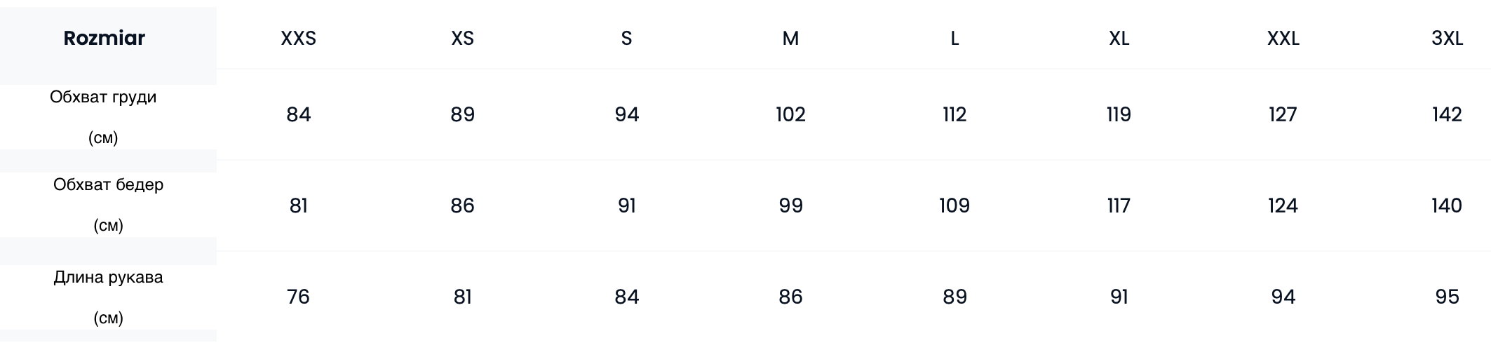This screenshot has width=1491, height=364.
Task: Click hip value 109 for size L
Action: coord(954,205)
